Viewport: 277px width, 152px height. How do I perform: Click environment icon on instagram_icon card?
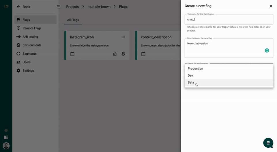point(123,54)
